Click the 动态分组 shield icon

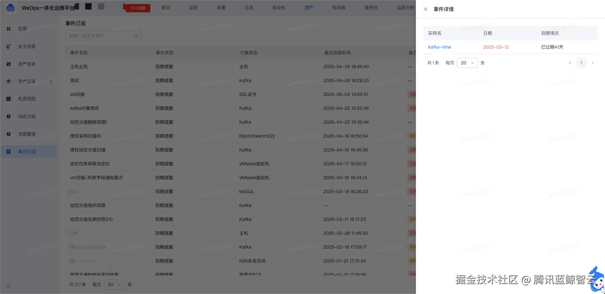8,117
